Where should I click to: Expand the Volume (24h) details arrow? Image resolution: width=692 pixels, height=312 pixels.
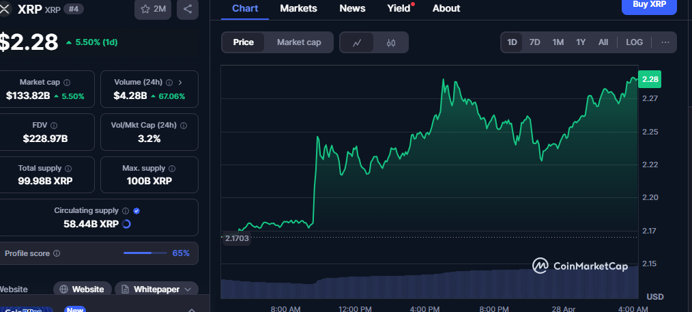click(180, 83)
